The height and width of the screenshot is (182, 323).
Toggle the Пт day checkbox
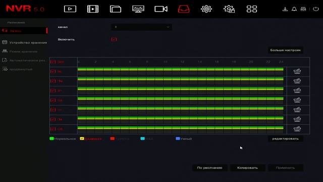pyautogui.click(x=53, y=119)
